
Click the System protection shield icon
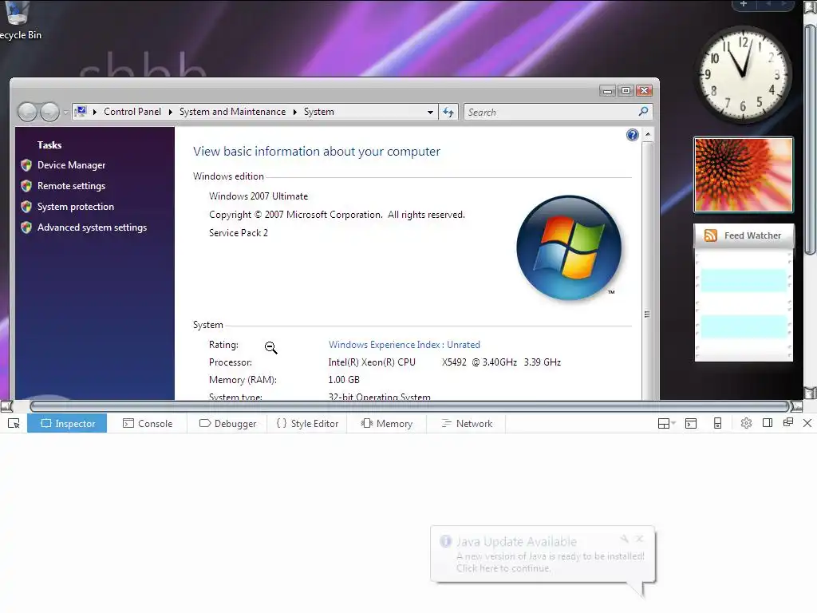26,207
